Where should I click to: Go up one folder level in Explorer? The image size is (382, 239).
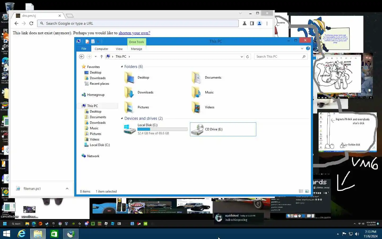coord(102,57)
